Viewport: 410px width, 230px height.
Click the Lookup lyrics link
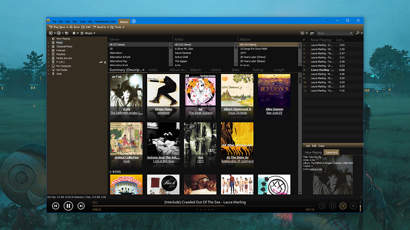click(x=316, y=169)
